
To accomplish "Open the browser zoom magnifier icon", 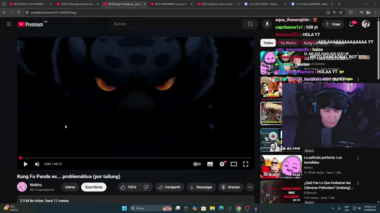I will tap(334, 12).
